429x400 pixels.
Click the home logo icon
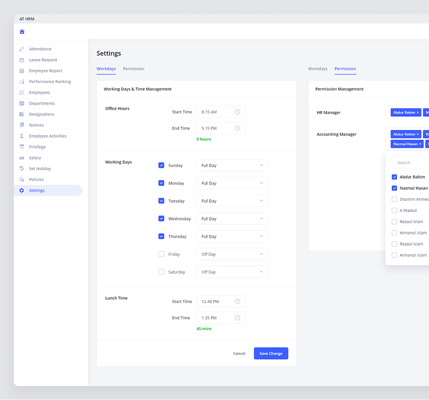[x=22, y=31]
